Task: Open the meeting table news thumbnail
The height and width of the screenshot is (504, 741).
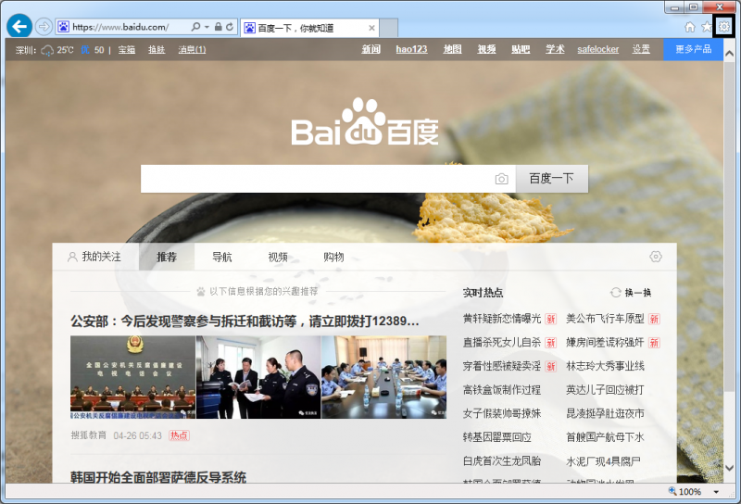Action: click(x=383, y=377)
